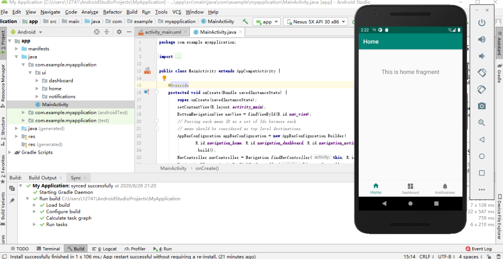The height and width of the screenshot is (259, 503).
Task: Click the lightbulb intention icon in editor
Action: [164, 78]
